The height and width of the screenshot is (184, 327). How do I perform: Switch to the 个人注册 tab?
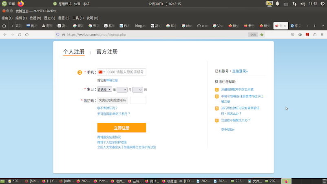pos(74,52)
